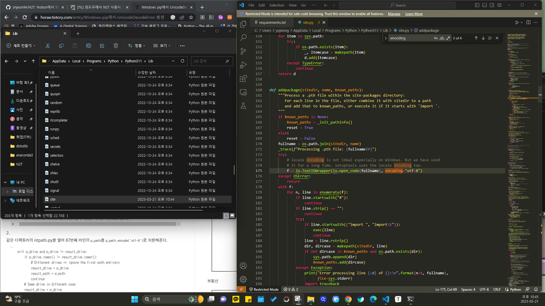
Task: Click Delete trash icon in File Explorer toolbar
Action: (x=116, y=45)
